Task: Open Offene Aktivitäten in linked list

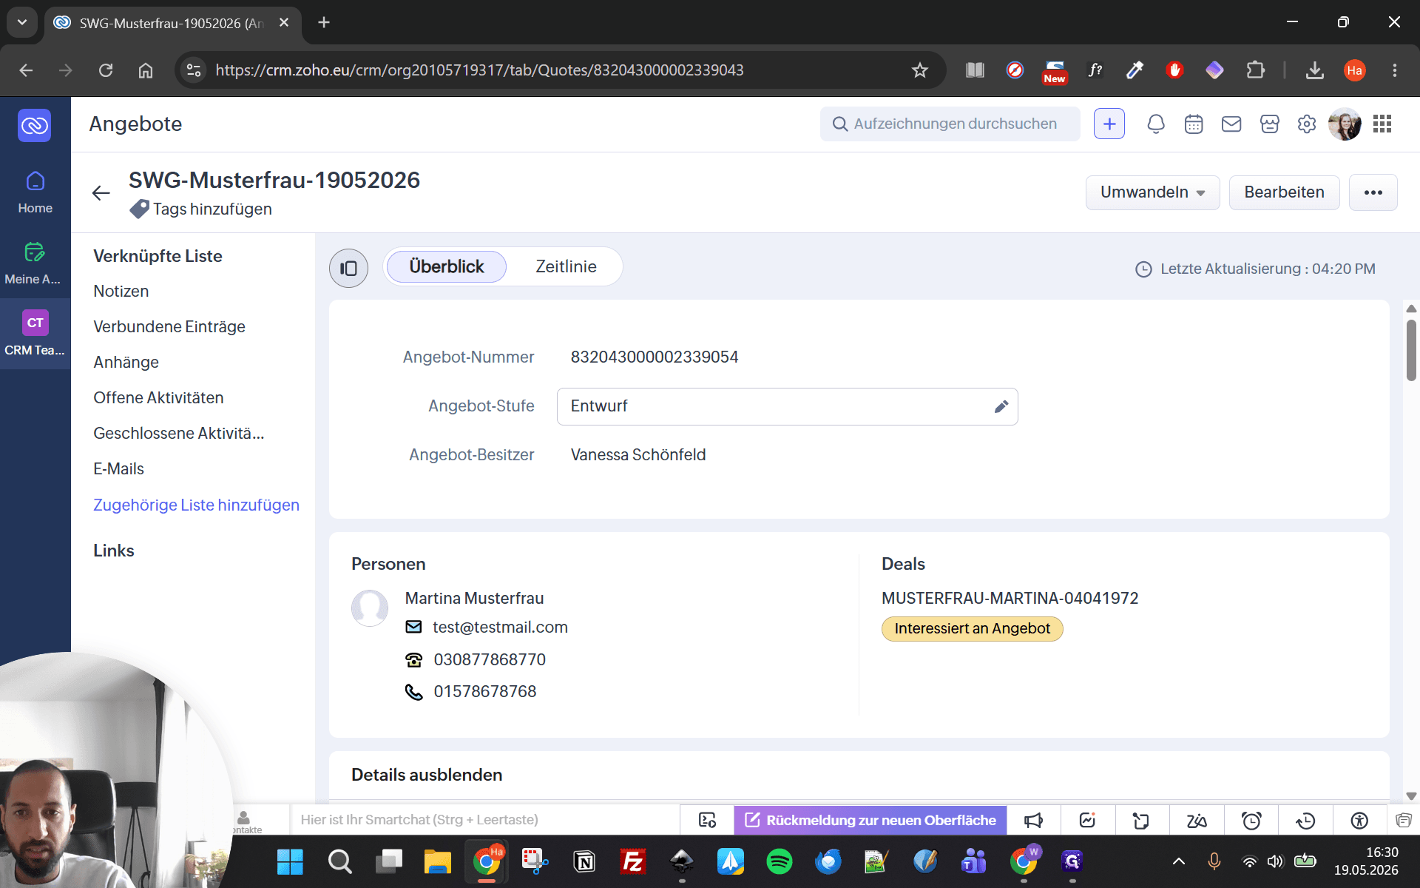Action: tap(158, 398)
